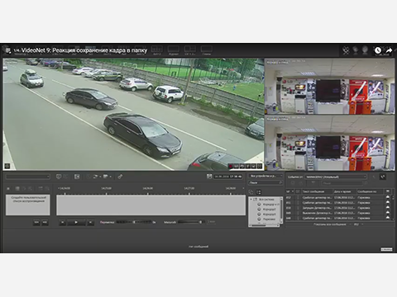Select the third Коридор camera in device tree
Viewport: 397px width, 297px height.
266,214
